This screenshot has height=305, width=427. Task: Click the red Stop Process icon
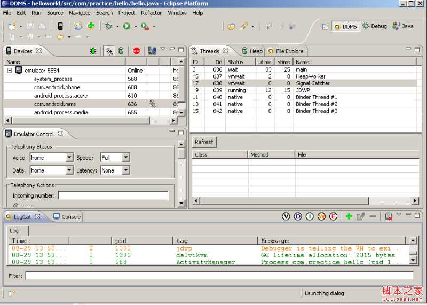[137, 51]
